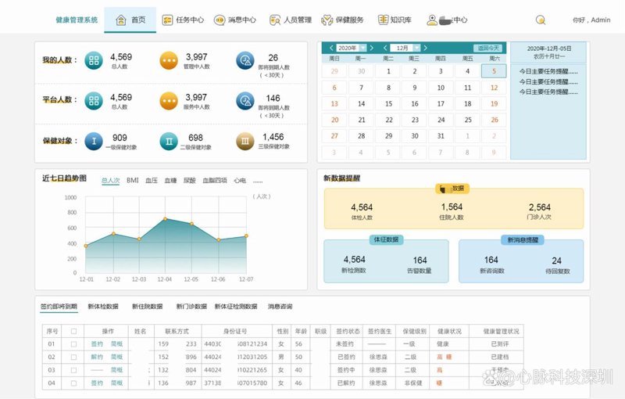Image resolution: width=625 pixels, height=399 pixels.
Task: Select December 5 in the calendar
Action: (x=494, y=71)
